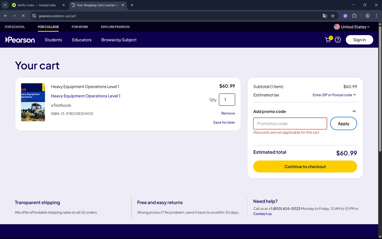Image resolution: width=382 pixels, height=239 pixels.
Task: Click the eTextbook format label
Action: 61,105
